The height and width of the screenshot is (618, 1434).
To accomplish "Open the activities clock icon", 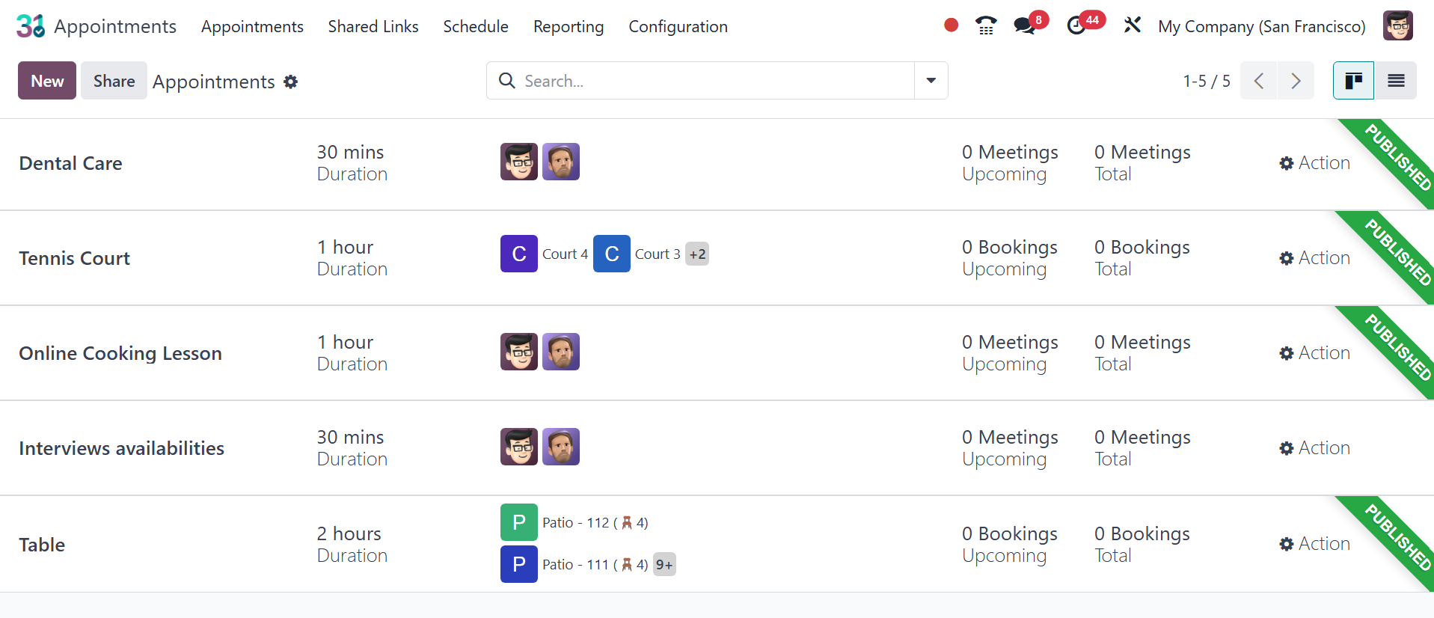I will coord(1076,26).
